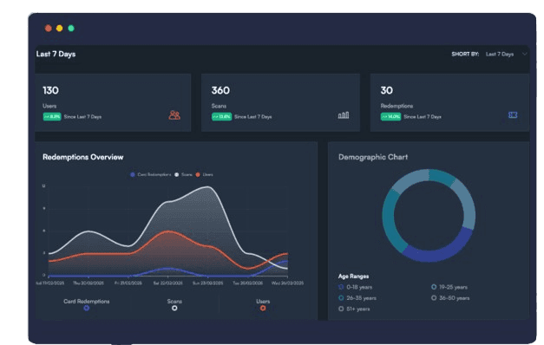Click the Redemptions percentage green badge
The height and width of the screenshot is (345, 544).
[x=390, y=116]
